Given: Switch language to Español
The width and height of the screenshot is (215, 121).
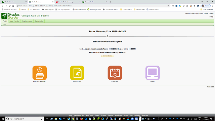Looking at the screenshot, I should pos(211,13).
